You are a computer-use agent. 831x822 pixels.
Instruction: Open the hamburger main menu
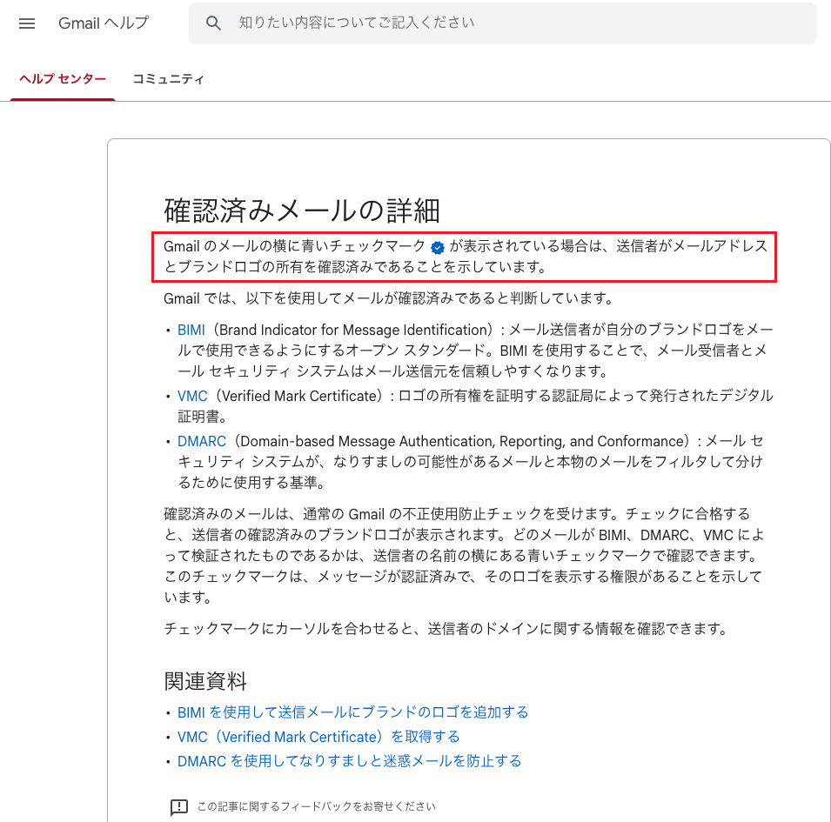click(27, 23)
